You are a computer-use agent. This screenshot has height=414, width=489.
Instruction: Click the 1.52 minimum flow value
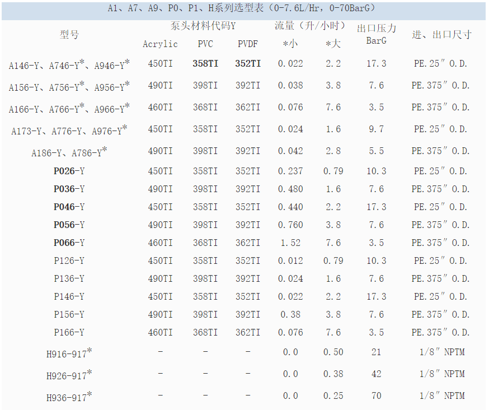click(x=290, y=243)
